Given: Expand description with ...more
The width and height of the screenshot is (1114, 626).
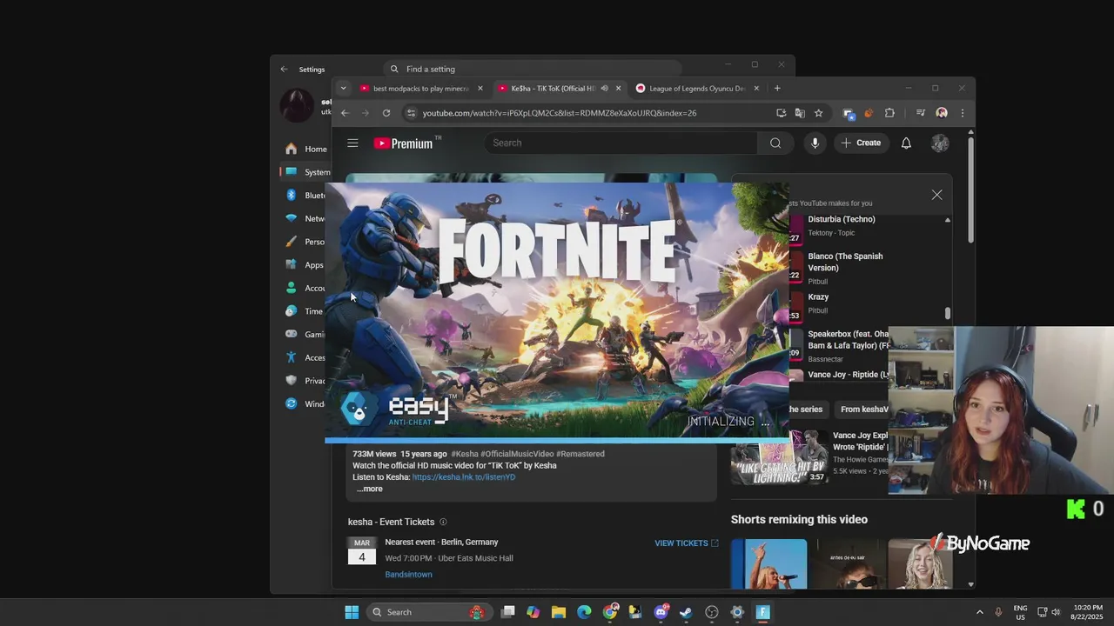Looking at the screenshot, I should (369, 489).
